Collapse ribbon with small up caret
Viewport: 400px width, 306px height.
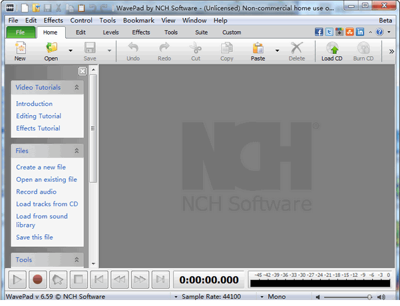tap(371, 32)
